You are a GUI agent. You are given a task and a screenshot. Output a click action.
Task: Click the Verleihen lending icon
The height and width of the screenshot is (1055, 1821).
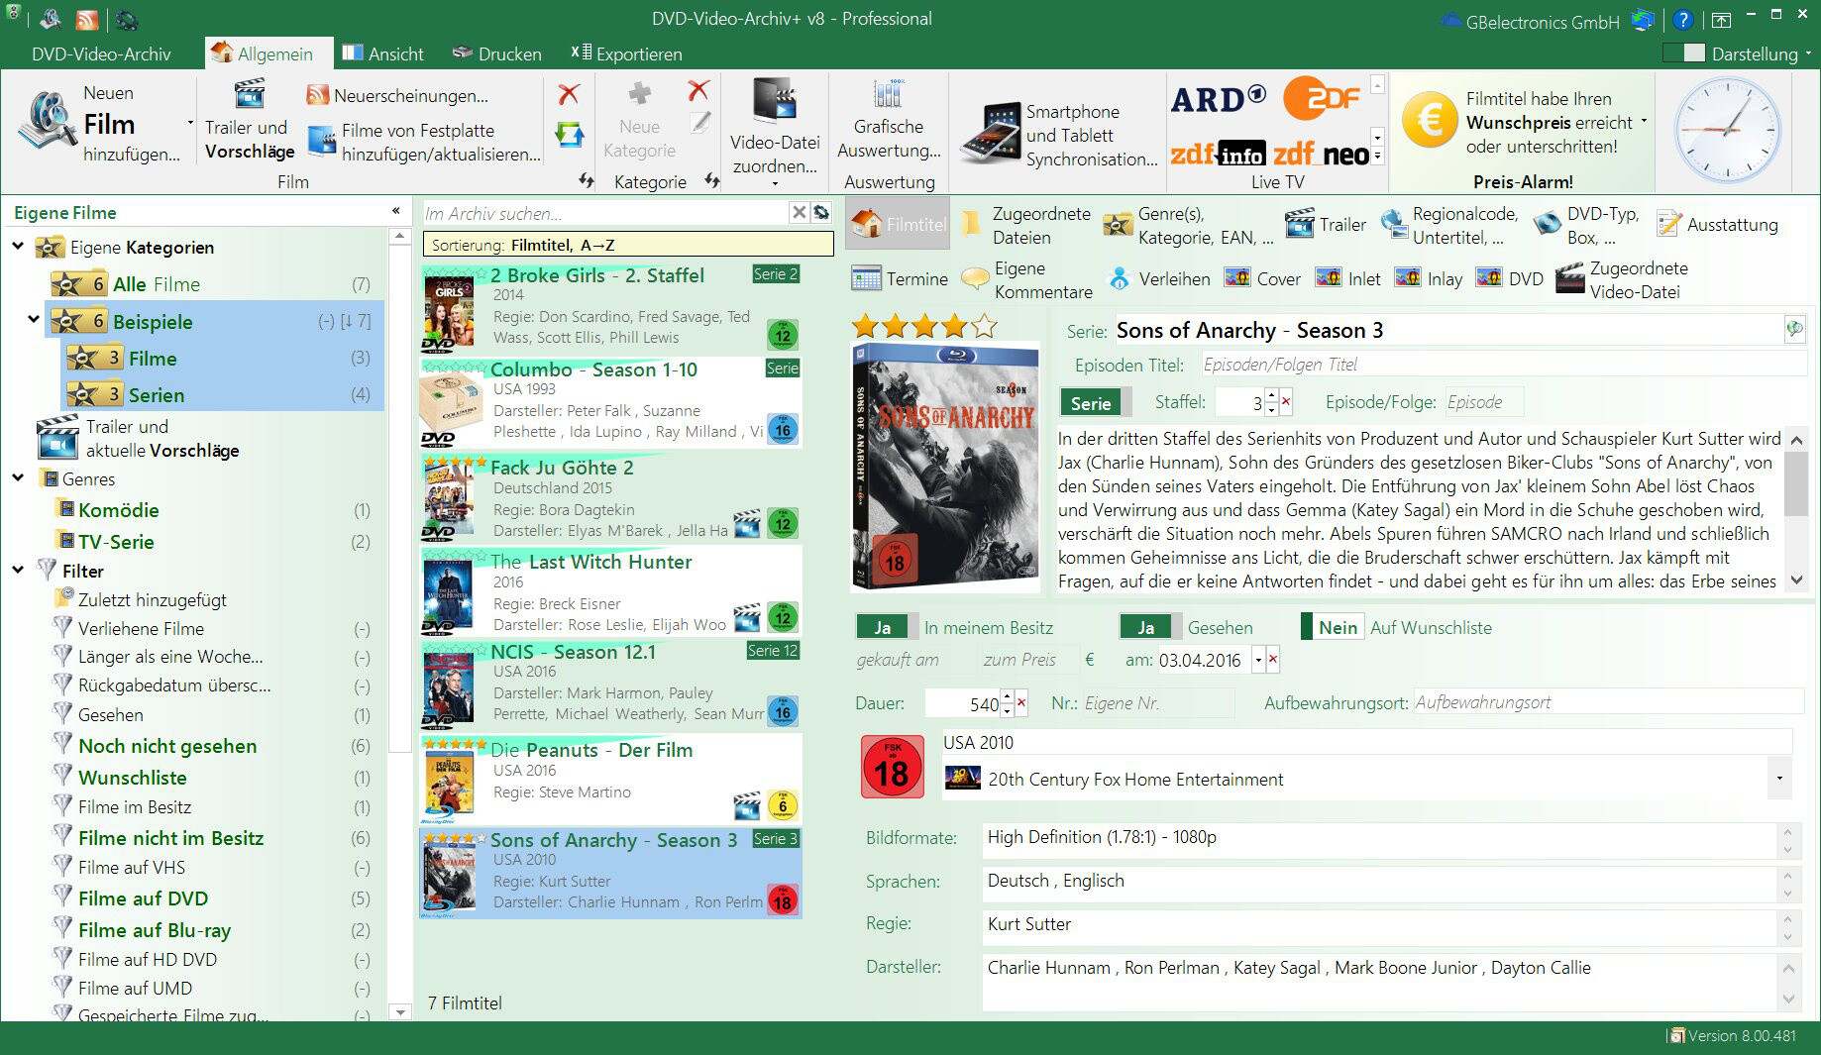pos(1120,278)
